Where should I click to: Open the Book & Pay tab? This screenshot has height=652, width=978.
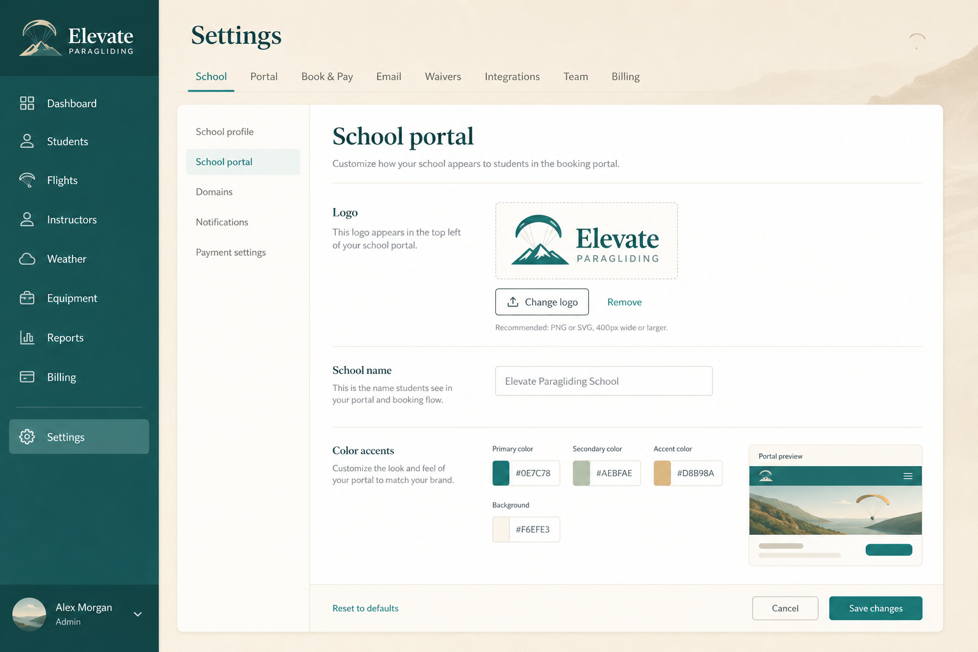327,76
